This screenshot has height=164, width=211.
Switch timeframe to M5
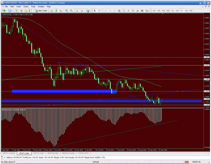(x=159, y=10)
